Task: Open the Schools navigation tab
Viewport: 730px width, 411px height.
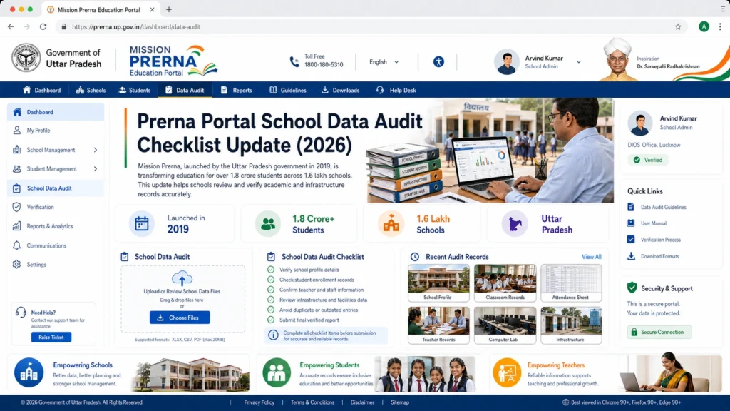Action: point(91,90)
